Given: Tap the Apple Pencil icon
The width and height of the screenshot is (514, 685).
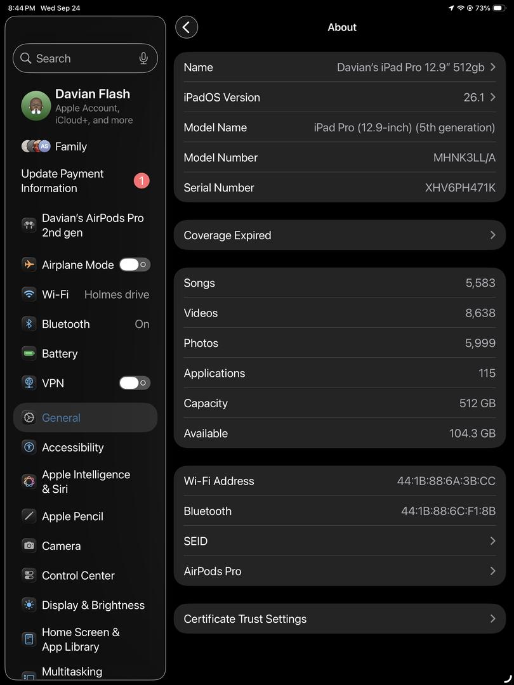Looking at the screenshot, I should (x=29, y=516).
